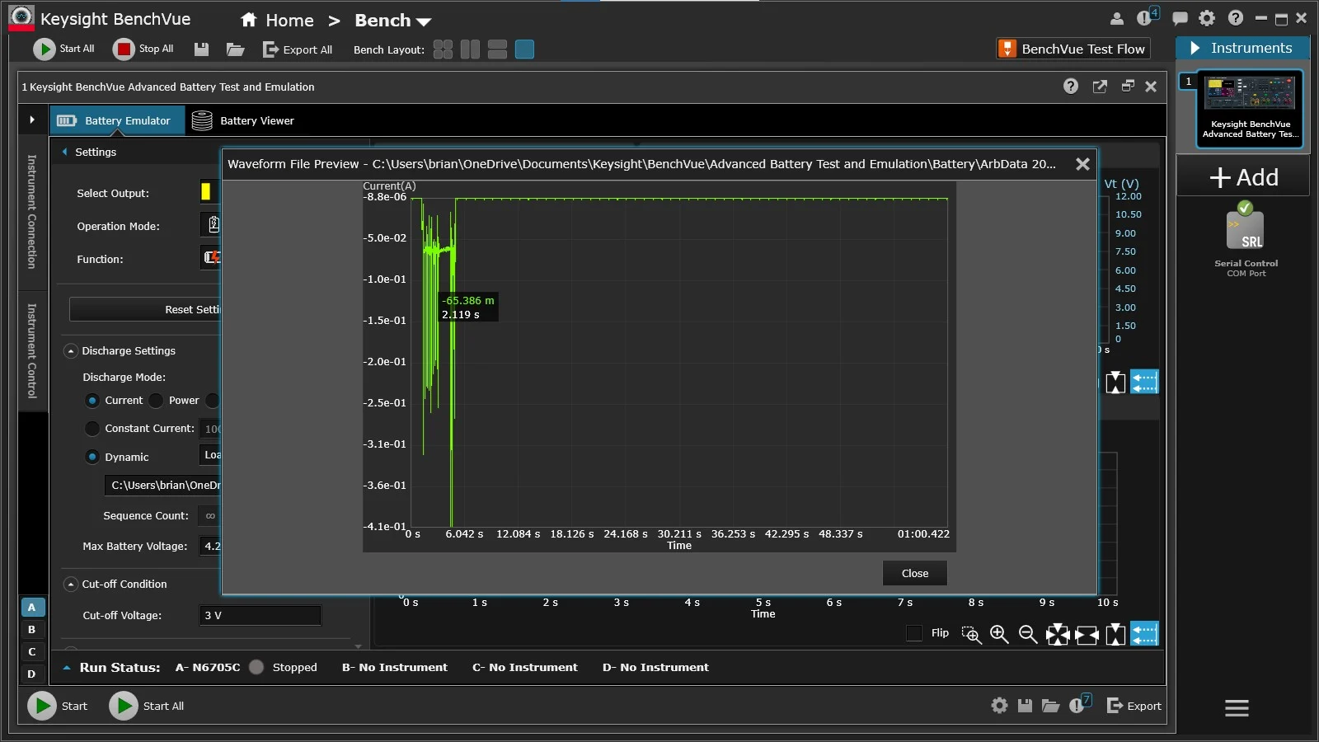The image size is (1319, 742).
Task: Click the zoom in magnifier icon
Action: click(x=999, y=634)
